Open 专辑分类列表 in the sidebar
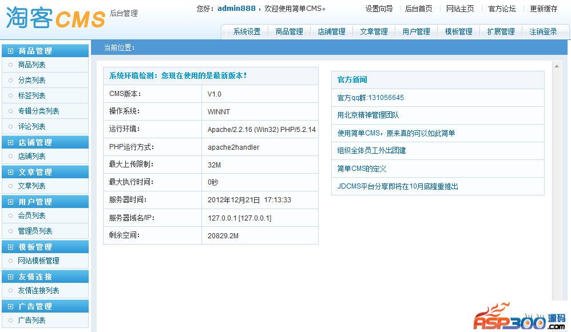The image size is (571, 332). [x=38, y=111]
